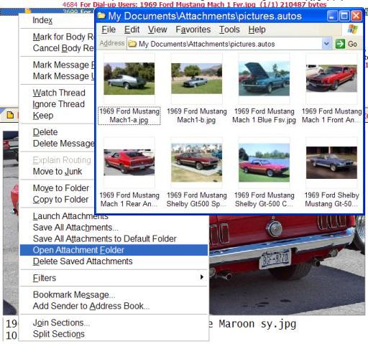Select thumbnail 1969 Ford Shelby Mustang Gt-50...
This screenshot has height=344, width=368.
[331, 162]
